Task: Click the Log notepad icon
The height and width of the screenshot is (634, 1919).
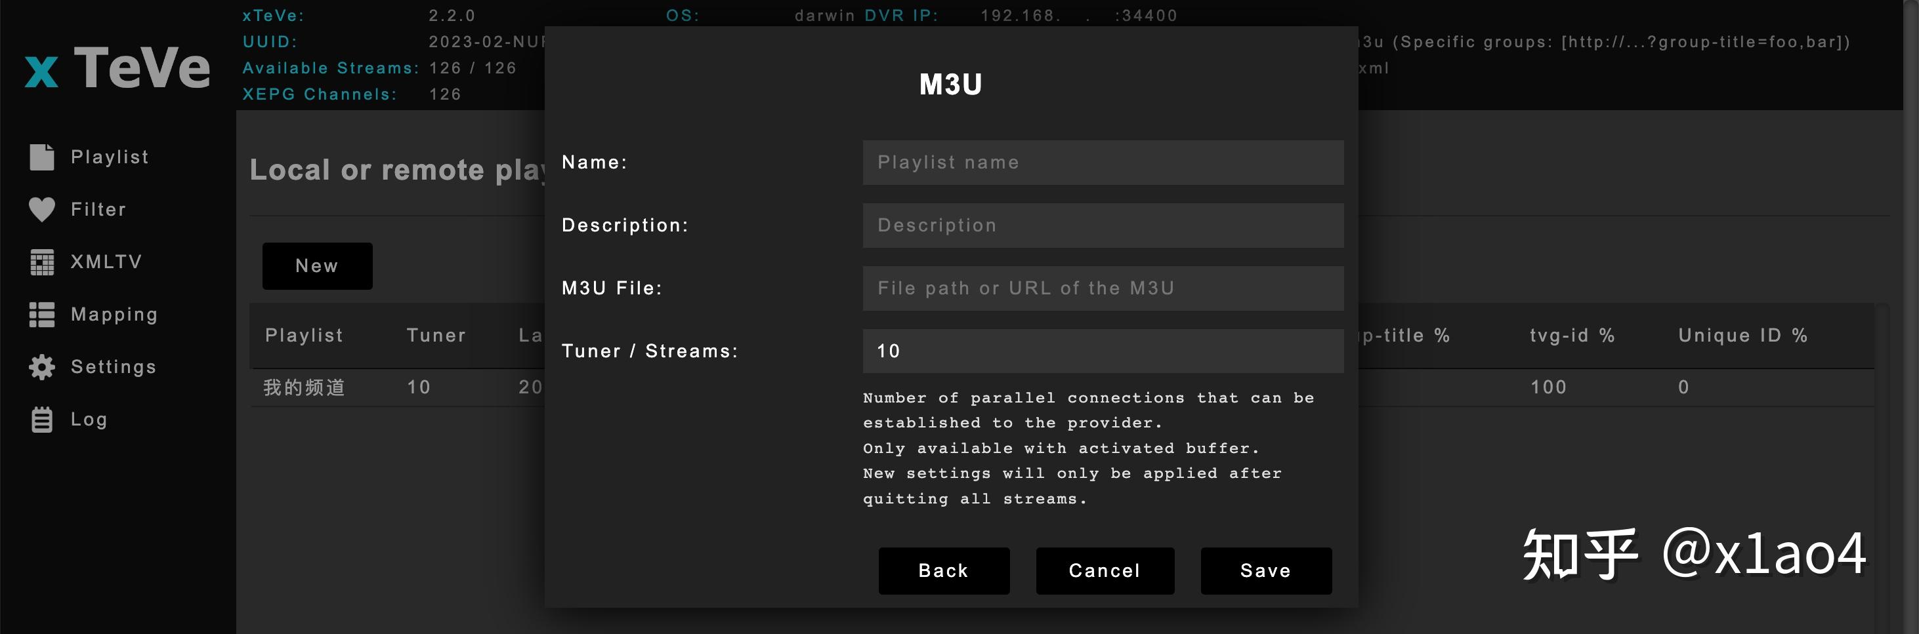Action: coord(42,420)
